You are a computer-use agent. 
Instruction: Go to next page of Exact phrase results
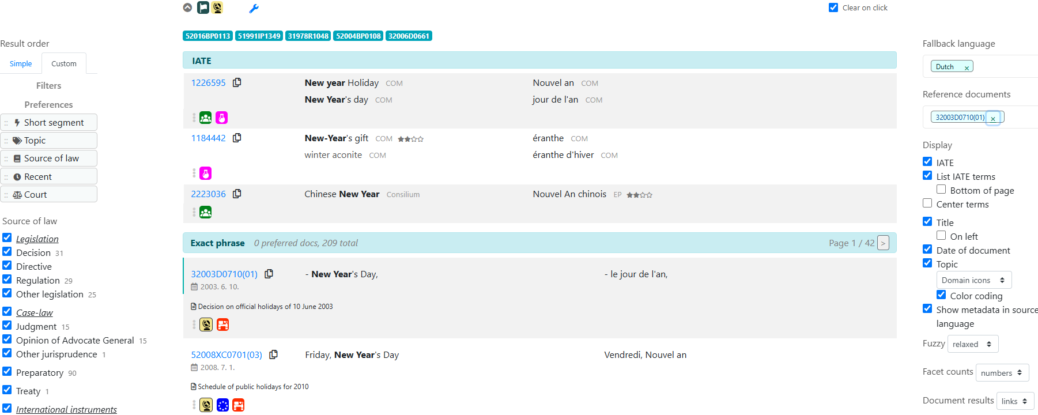tap(882, 243)
